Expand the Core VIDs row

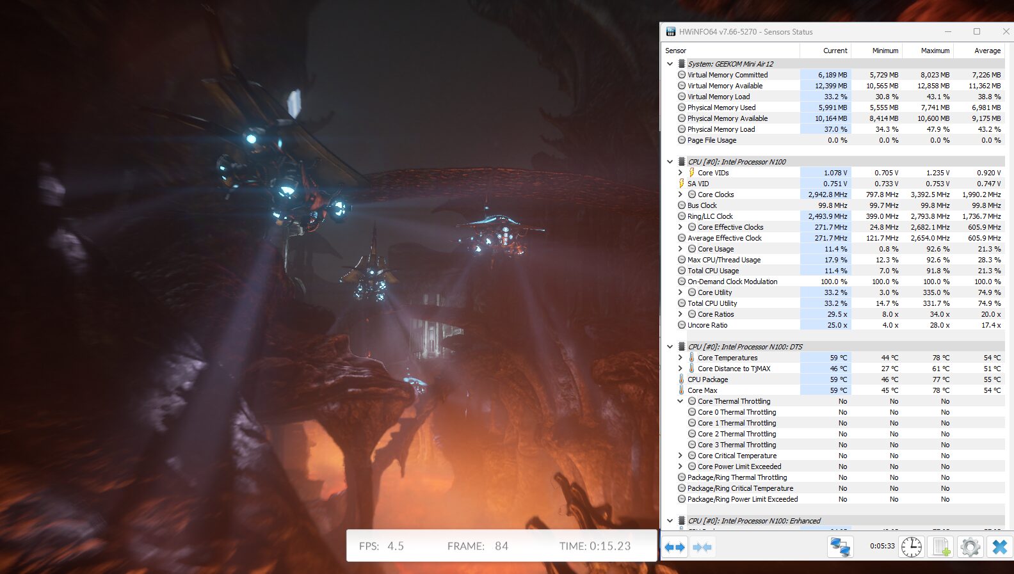(680, 173)
